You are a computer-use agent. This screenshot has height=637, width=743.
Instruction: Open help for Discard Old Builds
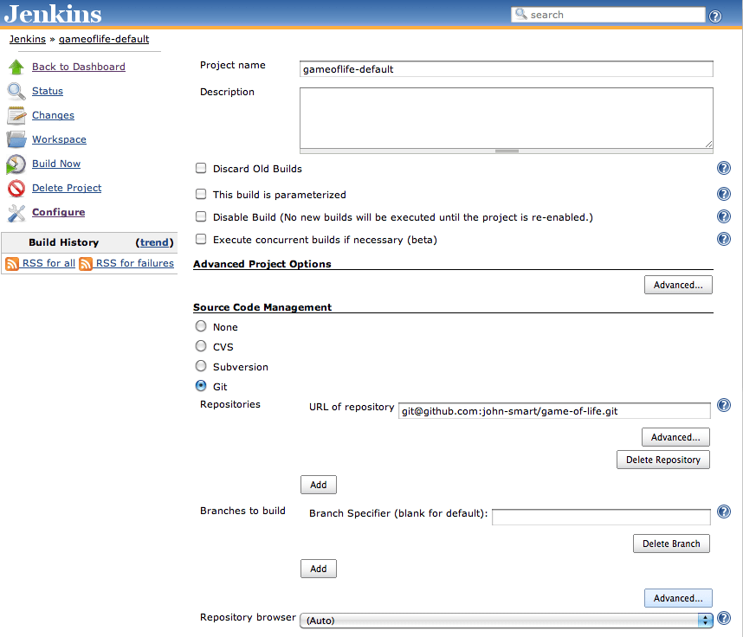click(724, 168)
